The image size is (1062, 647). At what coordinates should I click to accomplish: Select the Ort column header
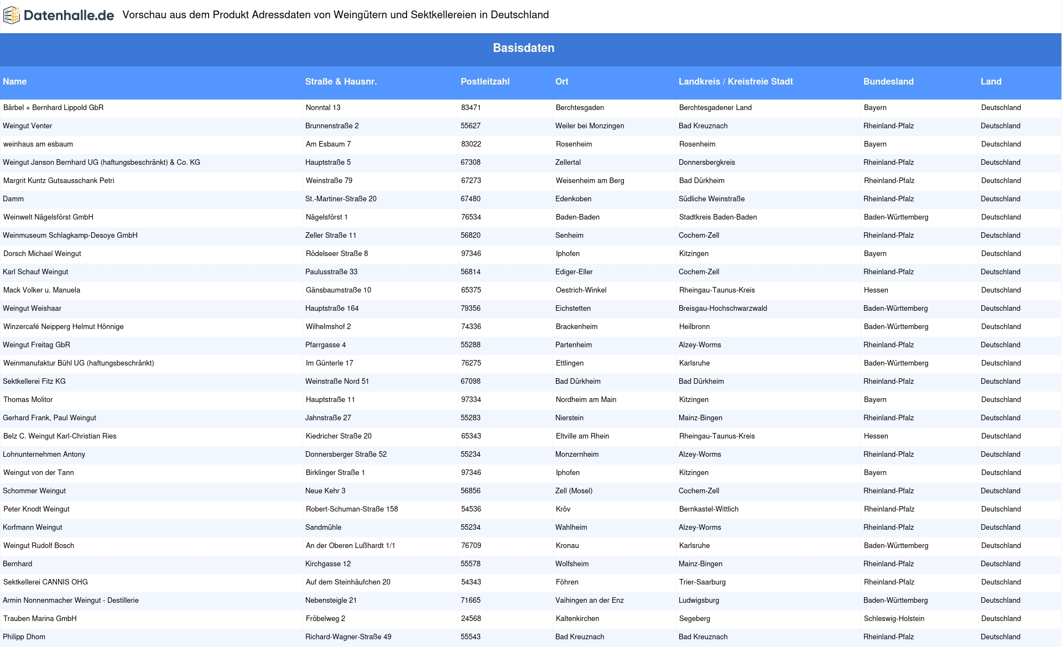coord(561,81)
